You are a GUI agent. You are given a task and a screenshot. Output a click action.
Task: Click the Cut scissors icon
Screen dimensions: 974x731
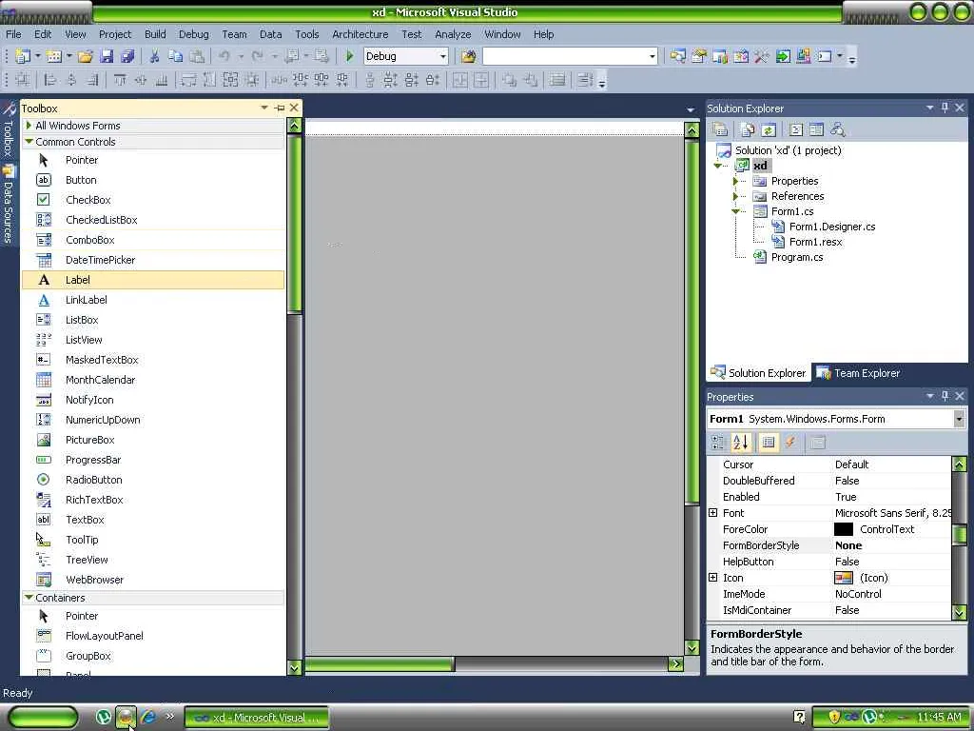tap(155, 56)
